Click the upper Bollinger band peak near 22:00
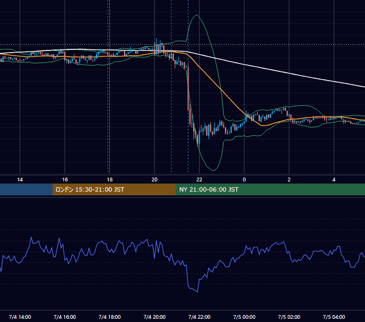The height and width of the screenshot is (322, 365). coord(197,15)
